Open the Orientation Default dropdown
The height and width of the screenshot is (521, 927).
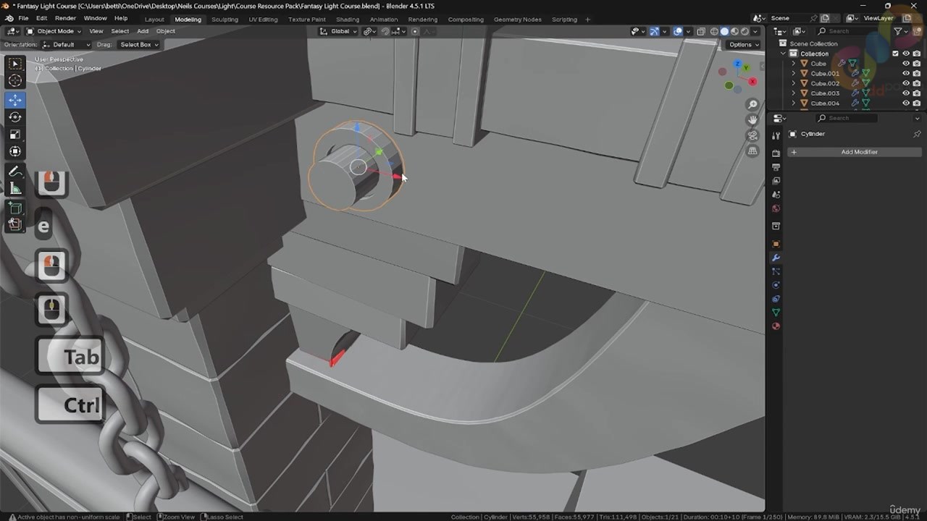click(67, 44)
